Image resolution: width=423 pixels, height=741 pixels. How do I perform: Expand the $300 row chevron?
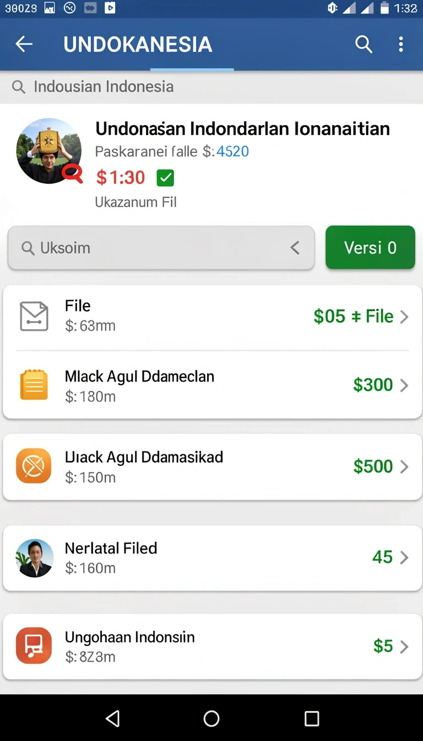(x=404, y=385)
